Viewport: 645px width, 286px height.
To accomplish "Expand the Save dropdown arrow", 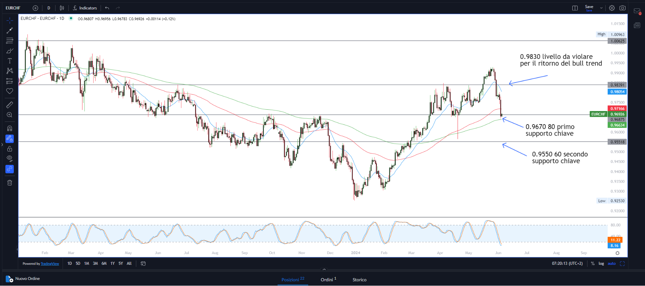I will tap(601, 8).
